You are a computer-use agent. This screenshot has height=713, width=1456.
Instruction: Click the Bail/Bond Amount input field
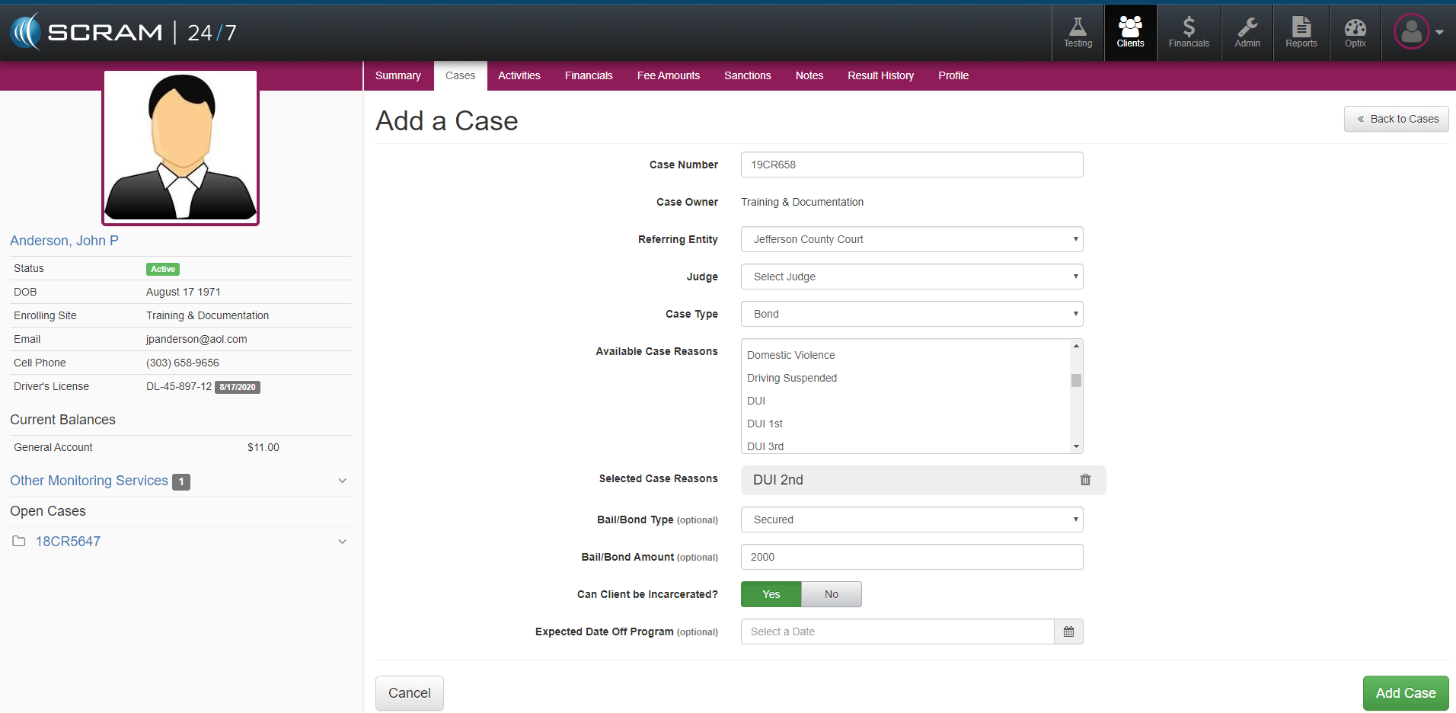coord(912,557)
